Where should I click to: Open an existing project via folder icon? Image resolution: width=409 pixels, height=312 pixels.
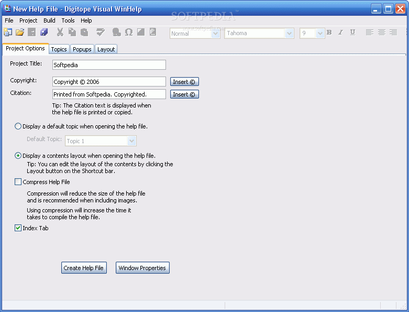coord(20,32)
